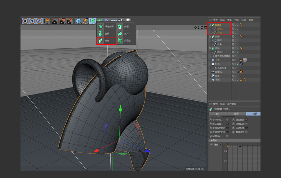Click the target tag on 灯光
This screenshot has width=281, height=178.
click(241, 64)
